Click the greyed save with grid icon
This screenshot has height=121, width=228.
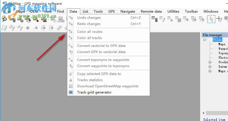click(x=53, y=19)
